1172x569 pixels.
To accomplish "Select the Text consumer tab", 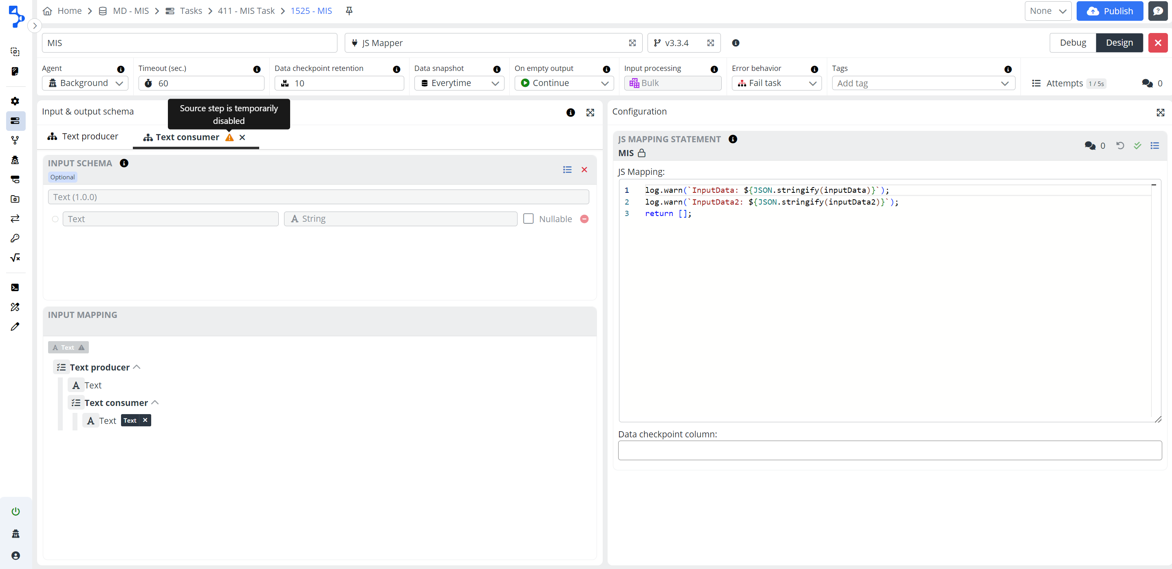I will pyautogui.click(x=187, y=137).
